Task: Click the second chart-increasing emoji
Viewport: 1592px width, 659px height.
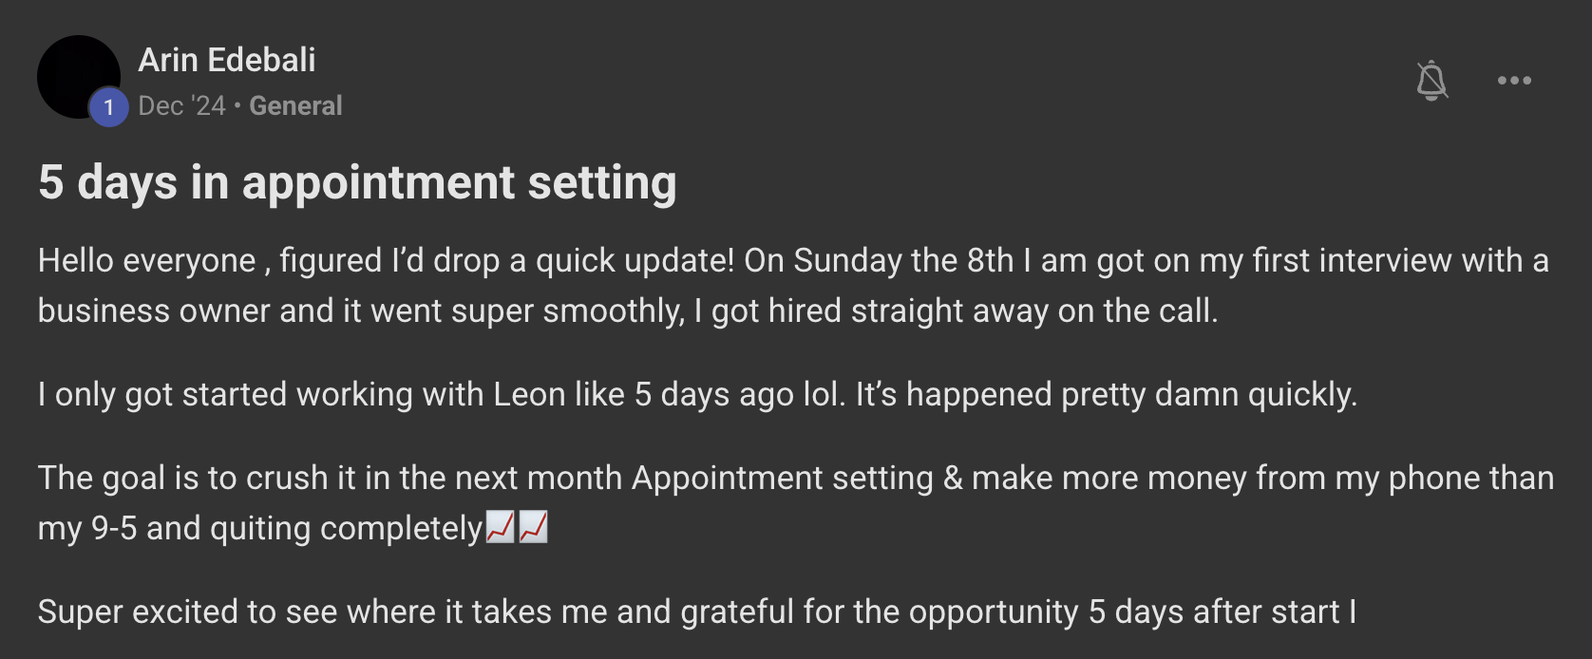Action: coord(534,527)
